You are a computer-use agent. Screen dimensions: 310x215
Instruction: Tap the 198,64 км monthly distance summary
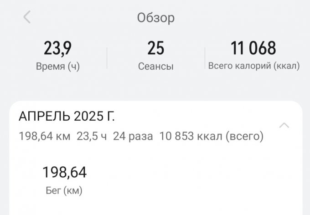point(45,136)
